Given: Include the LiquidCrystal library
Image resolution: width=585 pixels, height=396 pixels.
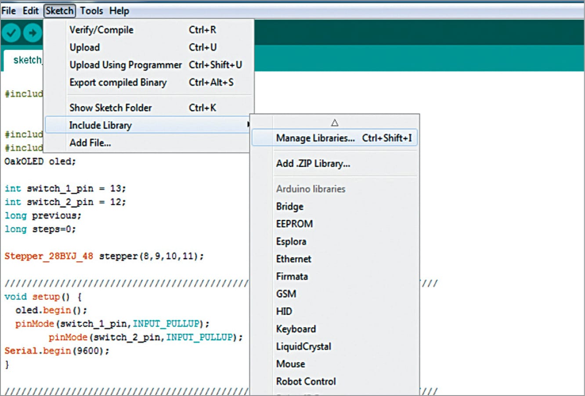Looking at the screenshot, I should pos(303,346).
